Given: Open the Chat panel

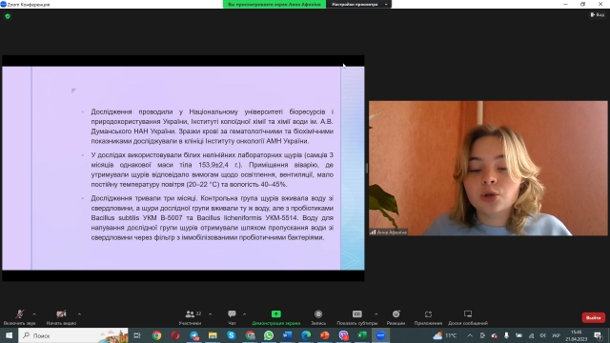Looking at the screenshot, I should pyautogui.click(x=232, y=317).
